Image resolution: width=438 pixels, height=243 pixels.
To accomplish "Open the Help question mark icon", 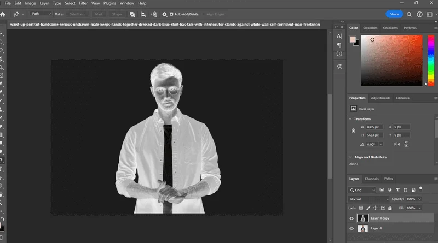I will coord(419,14).
